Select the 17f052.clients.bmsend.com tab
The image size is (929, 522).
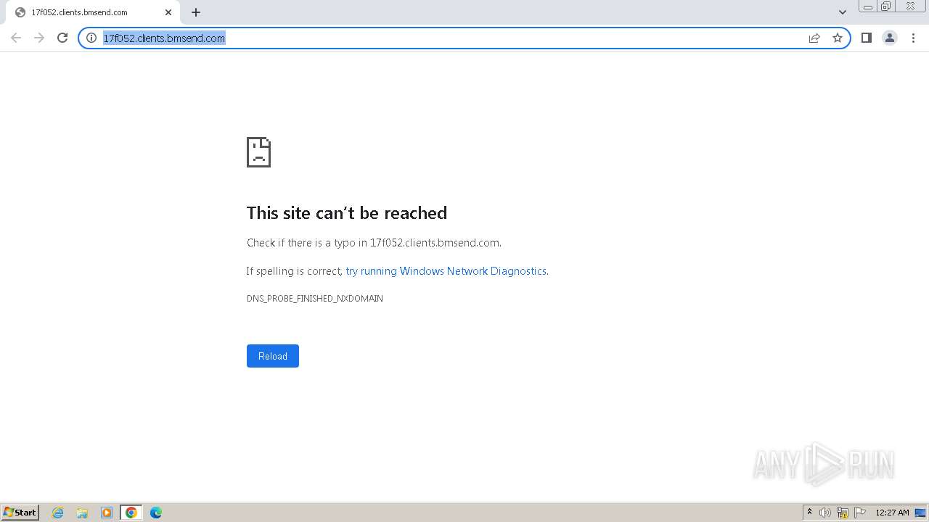tap(92, 12)
